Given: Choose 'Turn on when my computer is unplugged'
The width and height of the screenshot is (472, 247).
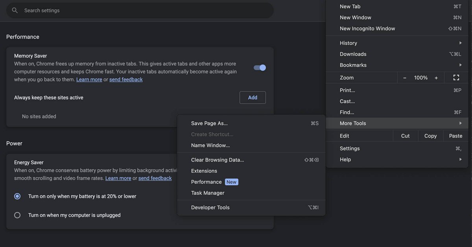Looking at the screenshot, I should (17, 215).
